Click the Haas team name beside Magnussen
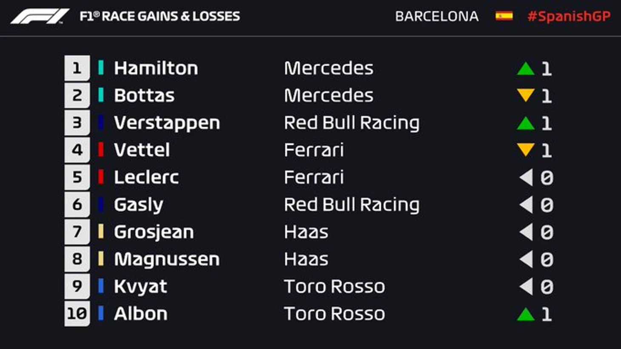This screenshot has height=349, width=621. pyautogui.click(x=306, y=259)
